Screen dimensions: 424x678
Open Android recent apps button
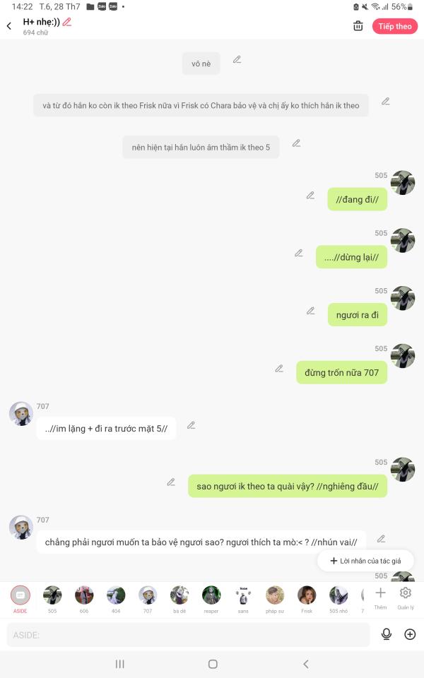pos(120,664)
